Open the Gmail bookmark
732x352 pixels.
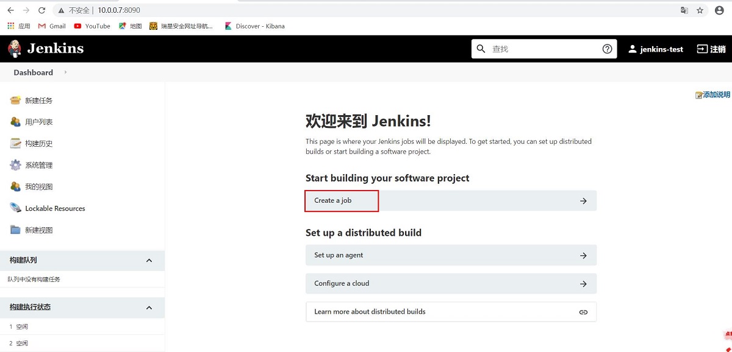pos(52,26)
